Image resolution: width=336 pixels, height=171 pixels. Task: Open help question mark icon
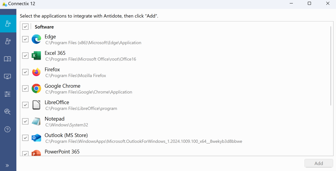coord(8,129)
